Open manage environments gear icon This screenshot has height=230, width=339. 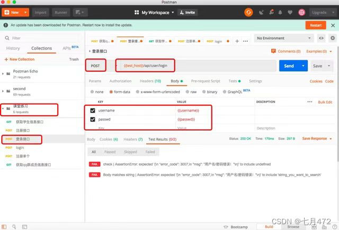click(333, 38)
